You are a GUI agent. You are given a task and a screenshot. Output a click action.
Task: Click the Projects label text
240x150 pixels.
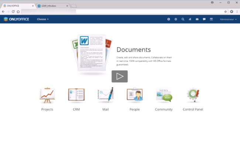tap(47, 109)
